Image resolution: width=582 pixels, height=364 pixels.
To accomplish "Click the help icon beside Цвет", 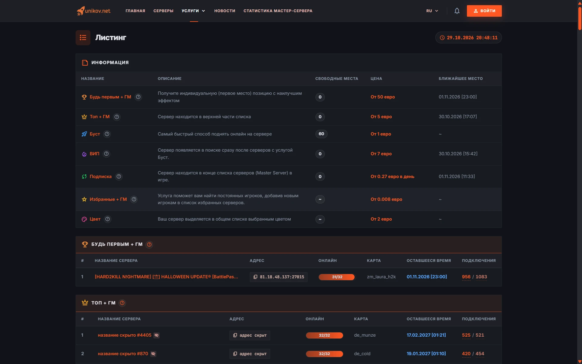I will pos(107,219).
